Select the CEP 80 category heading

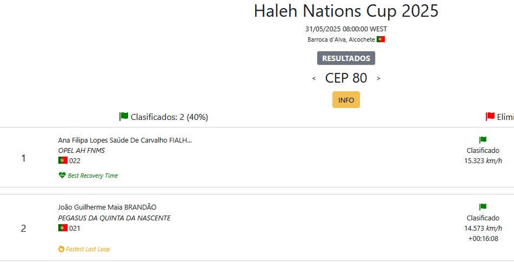click(x=346, y=78)
